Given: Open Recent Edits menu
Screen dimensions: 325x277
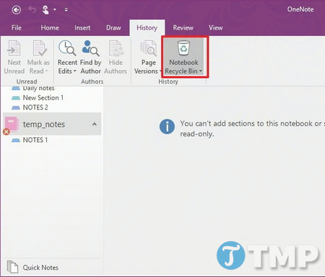Looking at the screenshot, I should 67,57.
